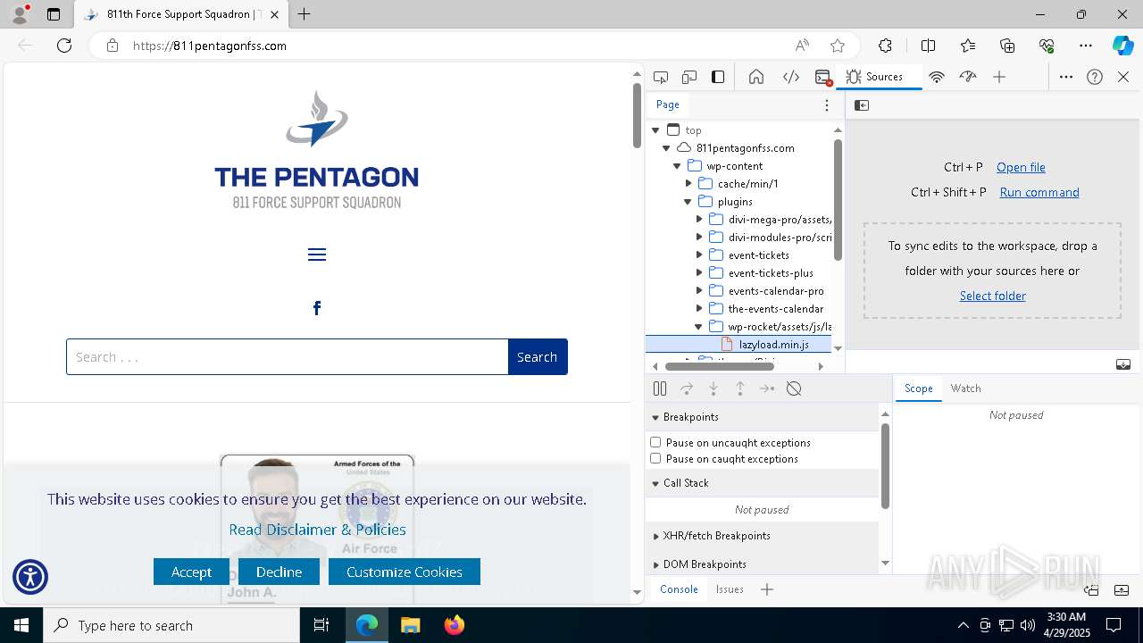Open the DevTools Welcome home tool
Image resolution: width=1143 pixels, height=643 pixels.
pyautogui.click(x=756, y=77)
